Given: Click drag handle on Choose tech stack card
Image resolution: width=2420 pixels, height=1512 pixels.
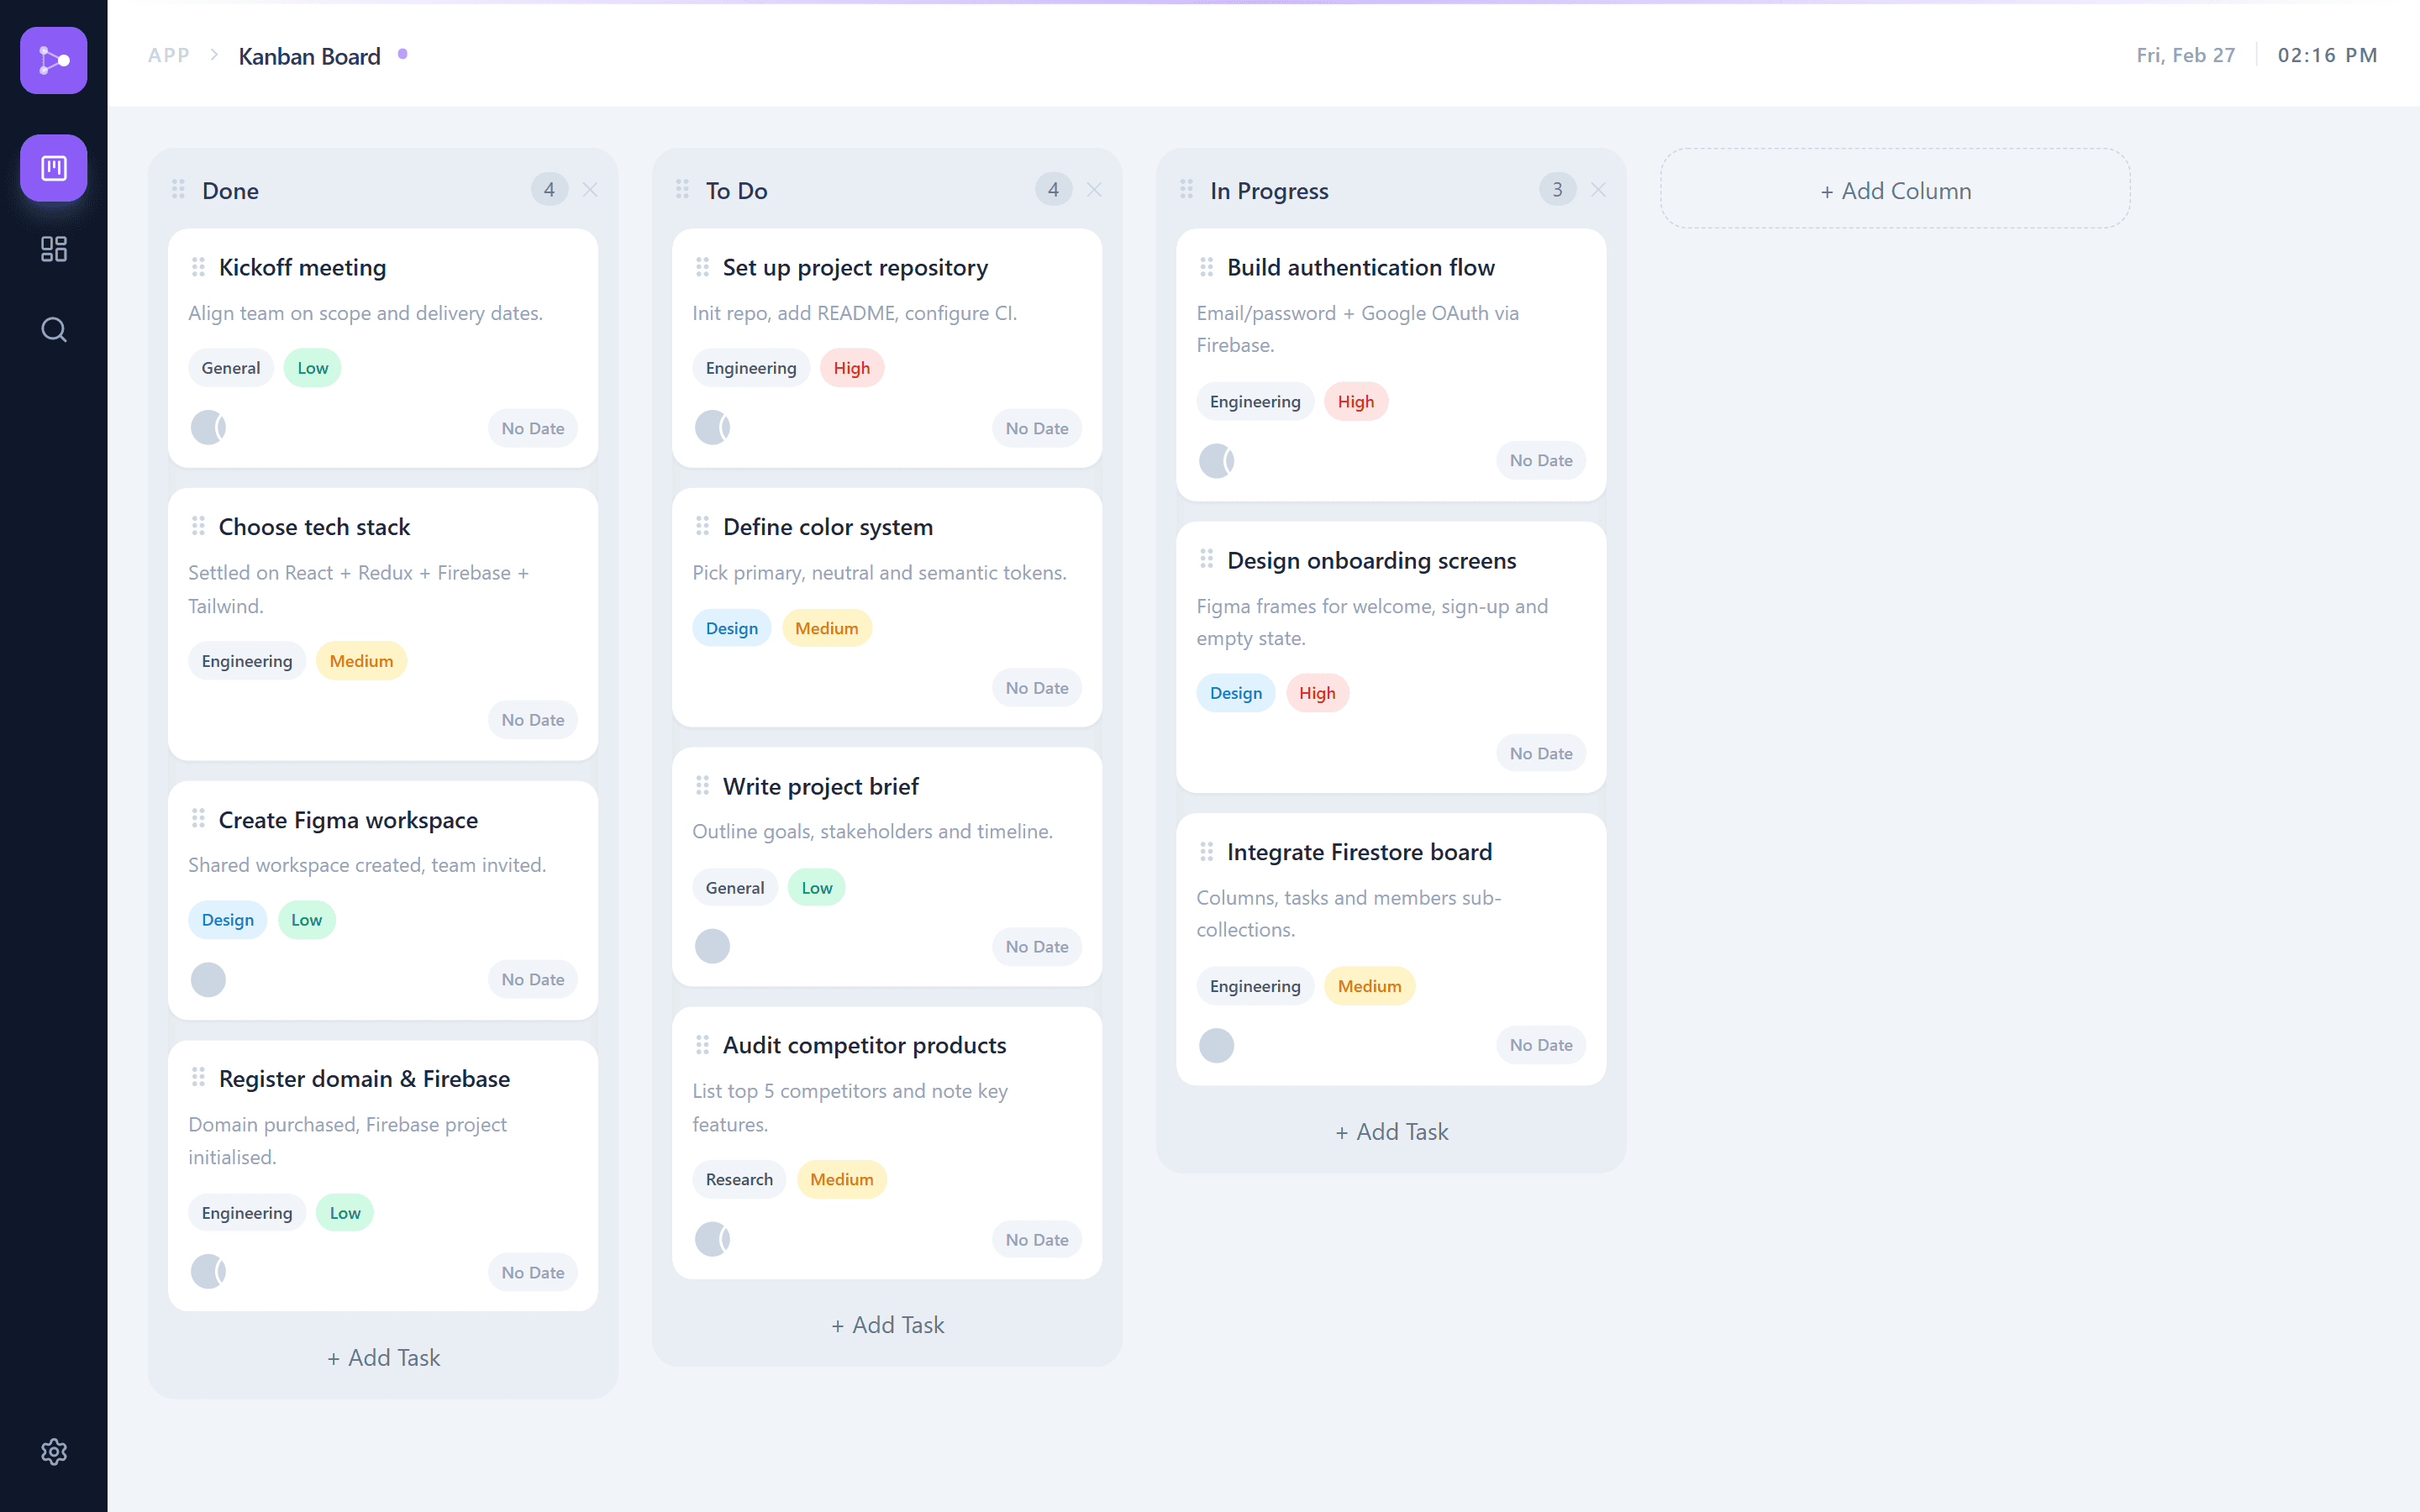Looking at the screenshot, I should tap(198, 526).
